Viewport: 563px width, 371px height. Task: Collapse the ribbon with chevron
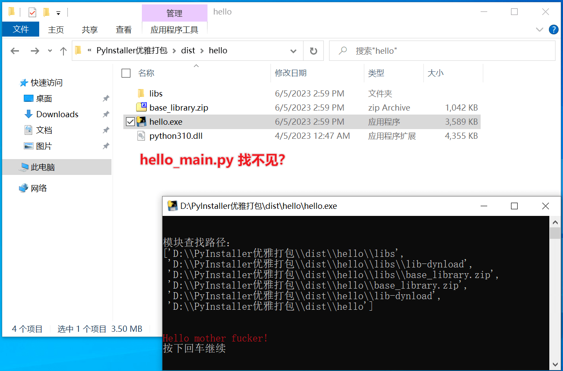tap(540, 30)
